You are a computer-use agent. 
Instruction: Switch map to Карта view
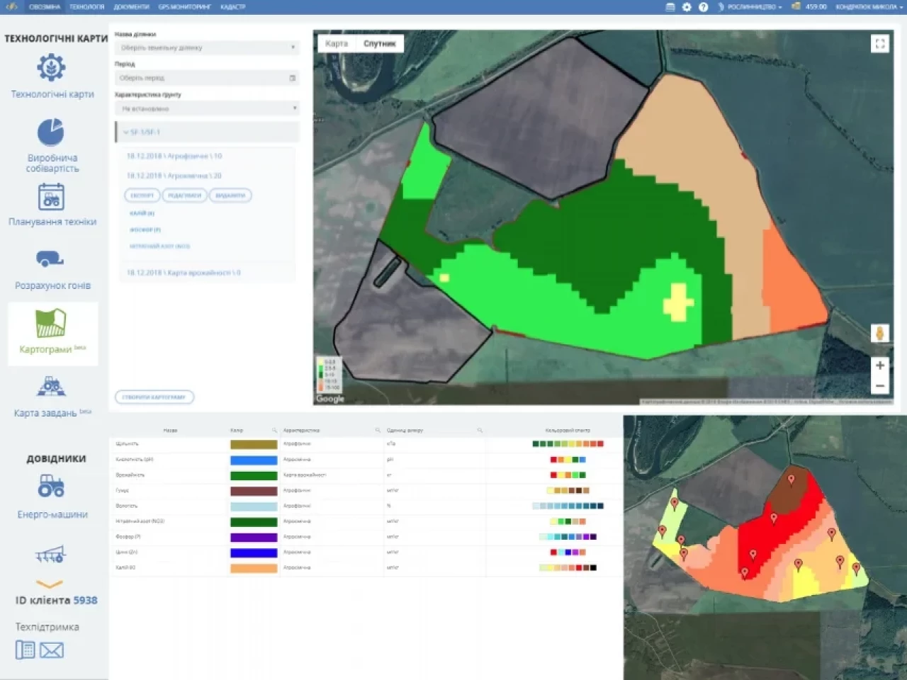click(x=337, y=44)
